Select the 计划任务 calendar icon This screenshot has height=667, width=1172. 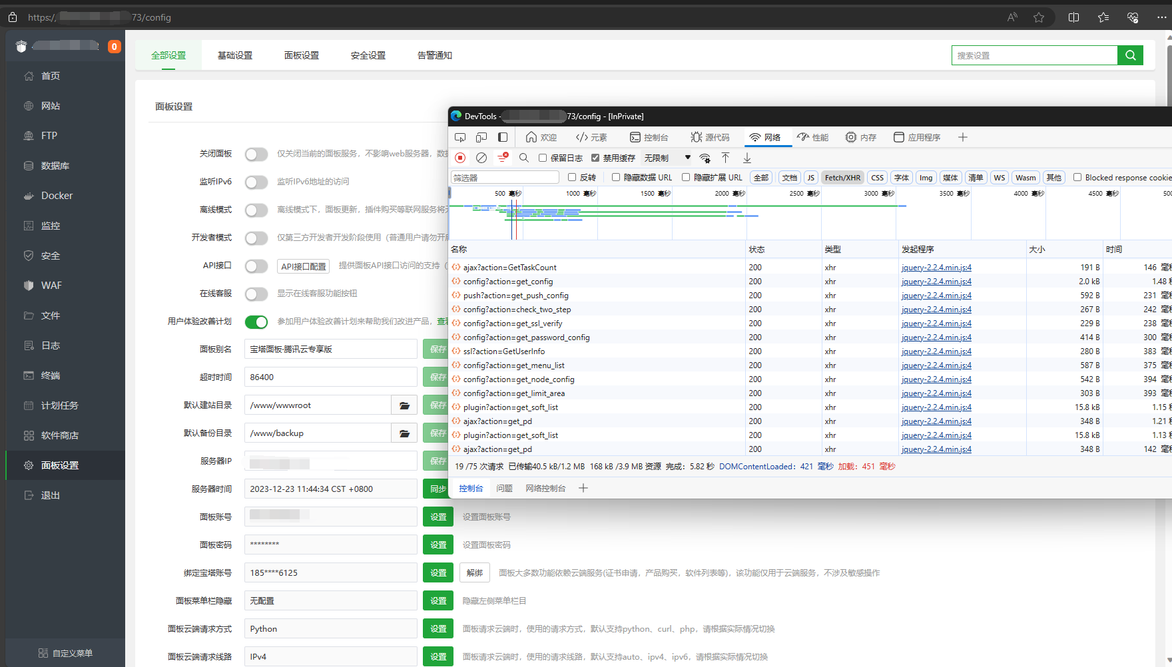[x=29, y=405]
